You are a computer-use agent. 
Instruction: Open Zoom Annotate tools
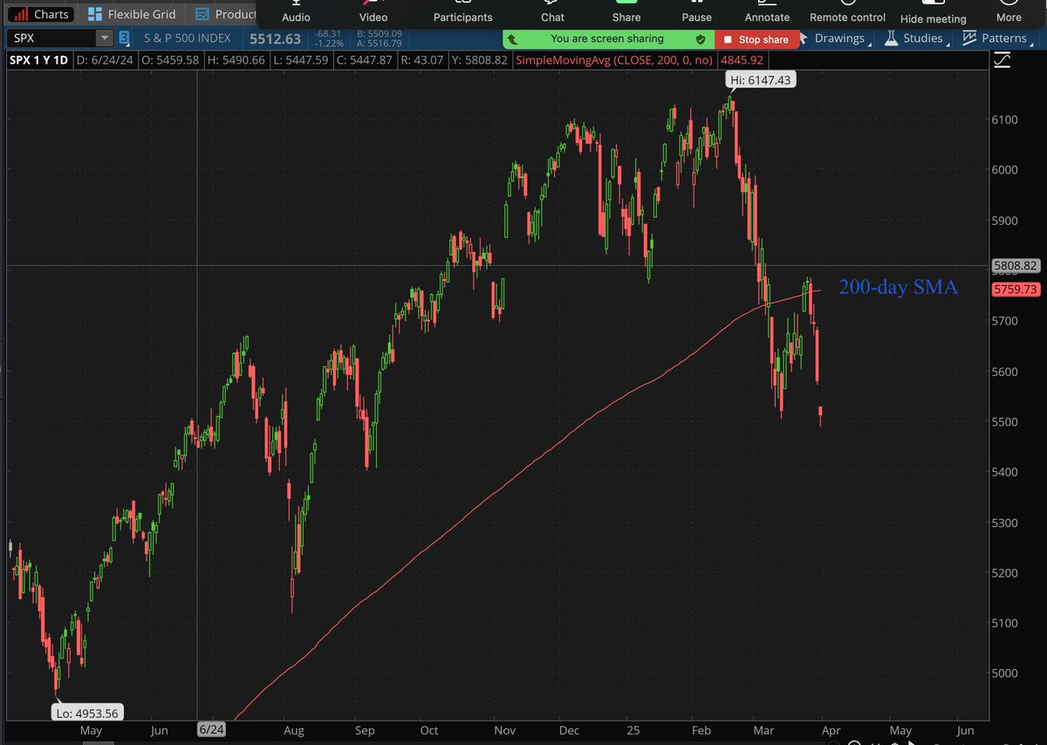point(768,12)
